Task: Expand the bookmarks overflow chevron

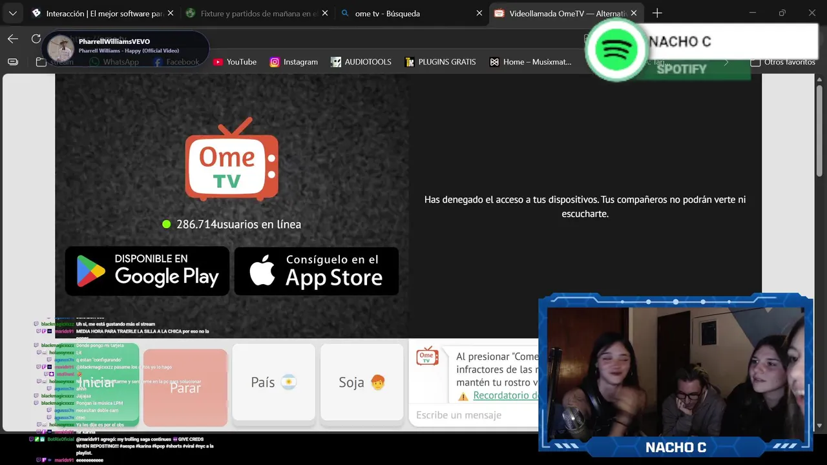Action: click(x=726, y=62)
